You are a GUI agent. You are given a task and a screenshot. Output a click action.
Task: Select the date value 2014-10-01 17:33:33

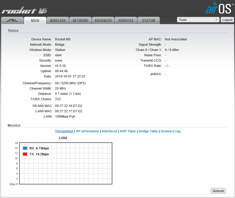tap(70, 76)
